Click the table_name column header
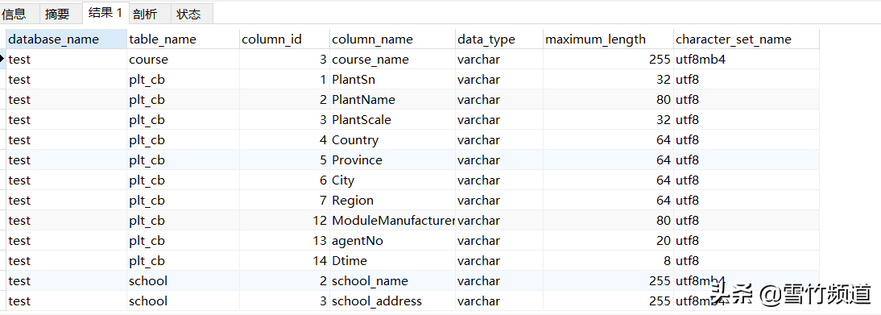This screenshot has height=315, width=881. [183, 39]
